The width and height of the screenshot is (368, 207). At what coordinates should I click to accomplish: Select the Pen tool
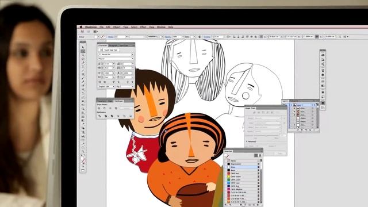point(83,63)
